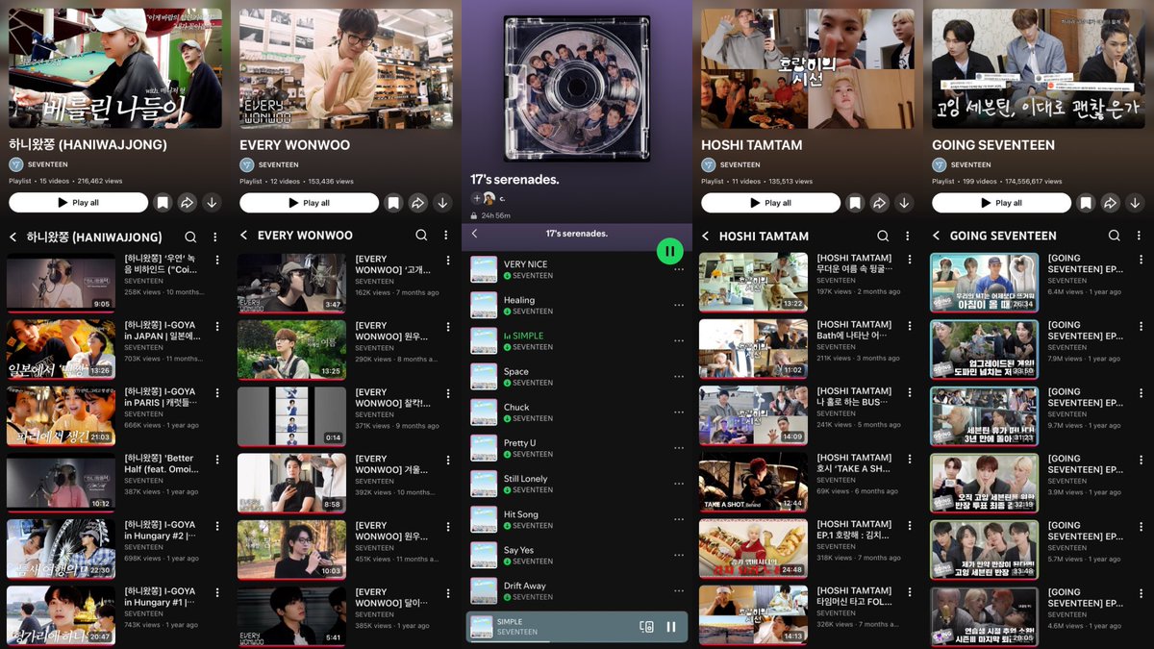
Task: Bookmark the EVERY WONWOO playlist
Action: [x=393, y=203]
